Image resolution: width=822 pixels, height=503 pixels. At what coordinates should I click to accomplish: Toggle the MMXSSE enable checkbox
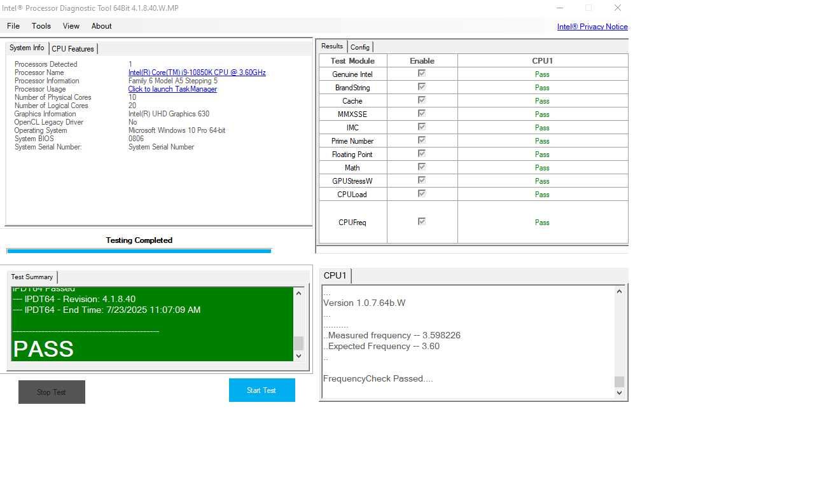[x=421, y=113]
